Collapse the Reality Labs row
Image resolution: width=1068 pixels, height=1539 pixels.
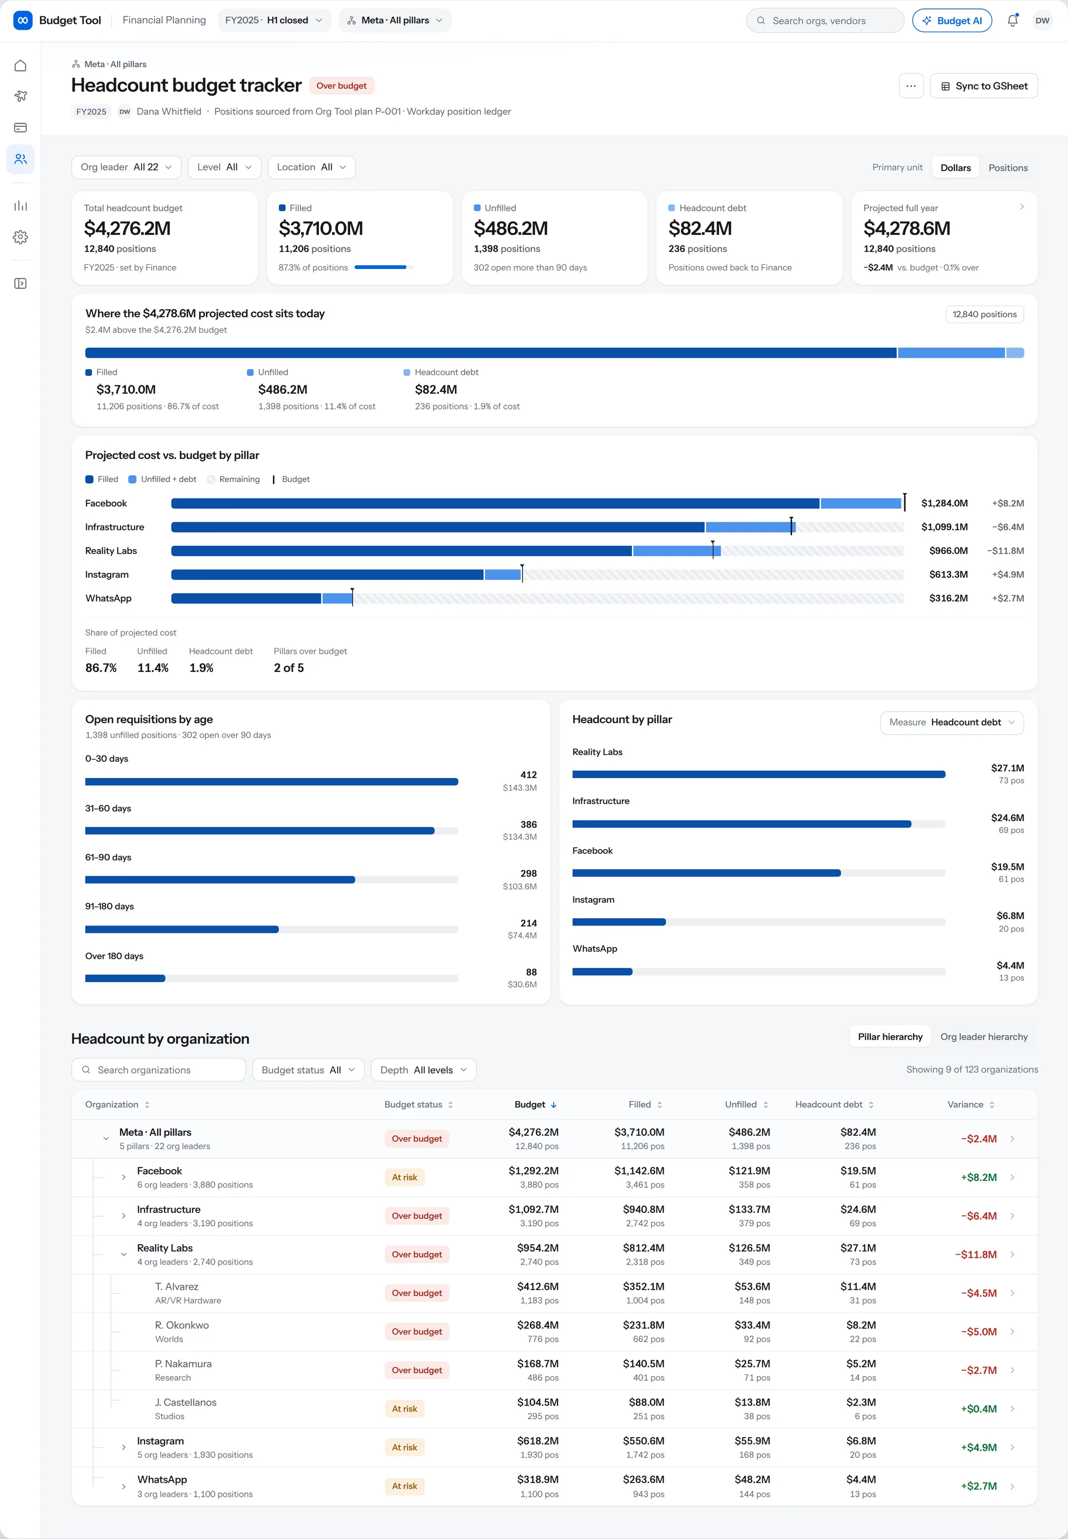tap(124, 1255)
